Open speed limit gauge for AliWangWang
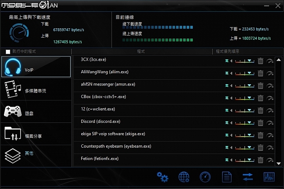This screenshot has height=189, width=284. coord(270,73)
